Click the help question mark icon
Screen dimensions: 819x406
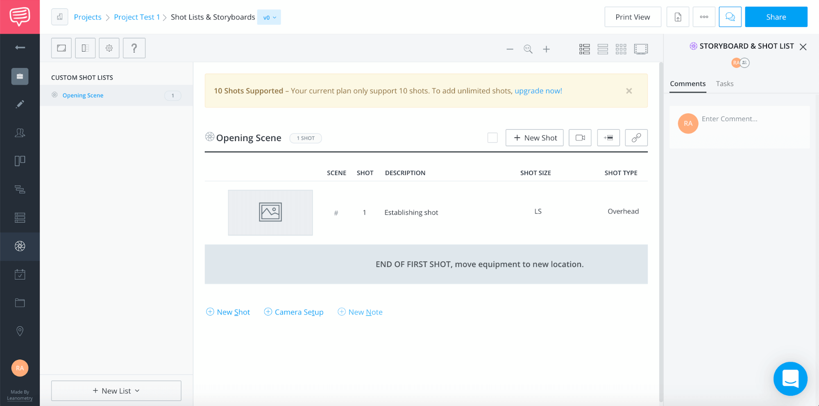pos(134,48)
